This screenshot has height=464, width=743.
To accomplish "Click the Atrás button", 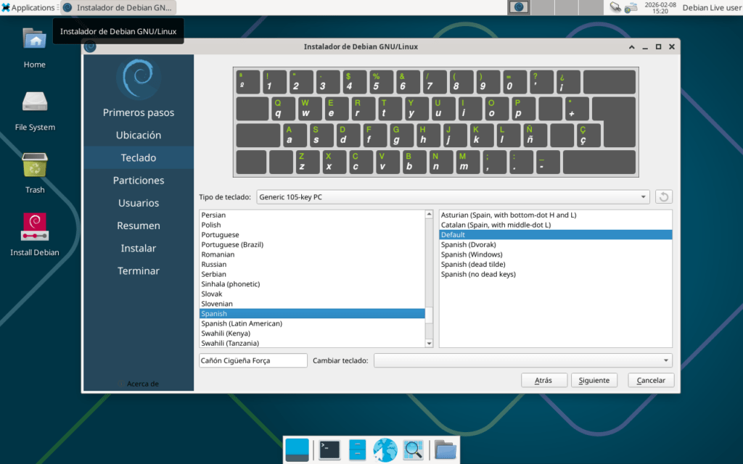I will click(543, 380).
